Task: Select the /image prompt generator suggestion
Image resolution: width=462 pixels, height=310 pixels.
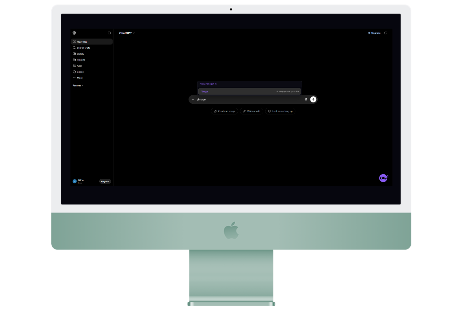Action: 250,92
